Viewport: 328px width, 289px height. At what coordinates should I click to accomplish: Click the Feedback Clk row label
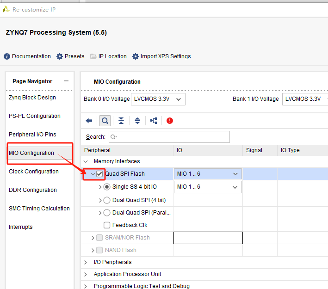130,225
